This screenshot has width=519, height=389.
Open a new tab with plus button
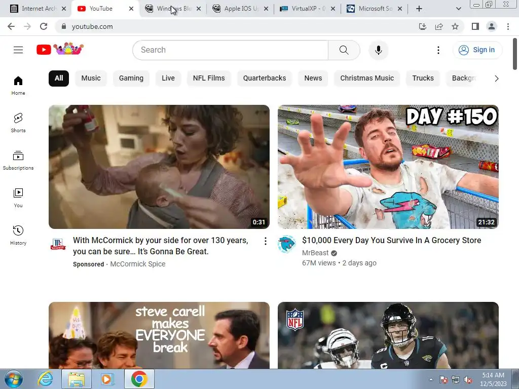[419, 9]
